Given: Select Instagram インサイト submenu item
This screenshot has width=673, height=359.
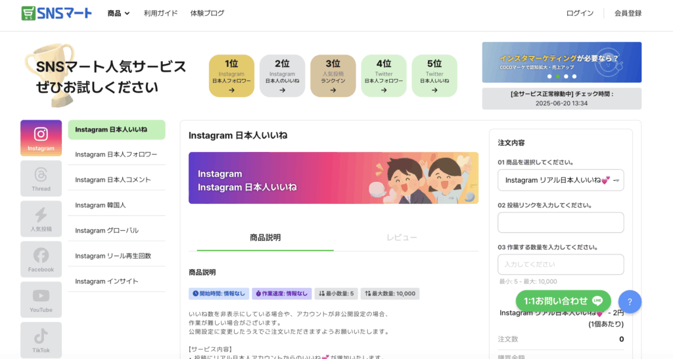Looking at the screenshot, I should tap(117, 281).
